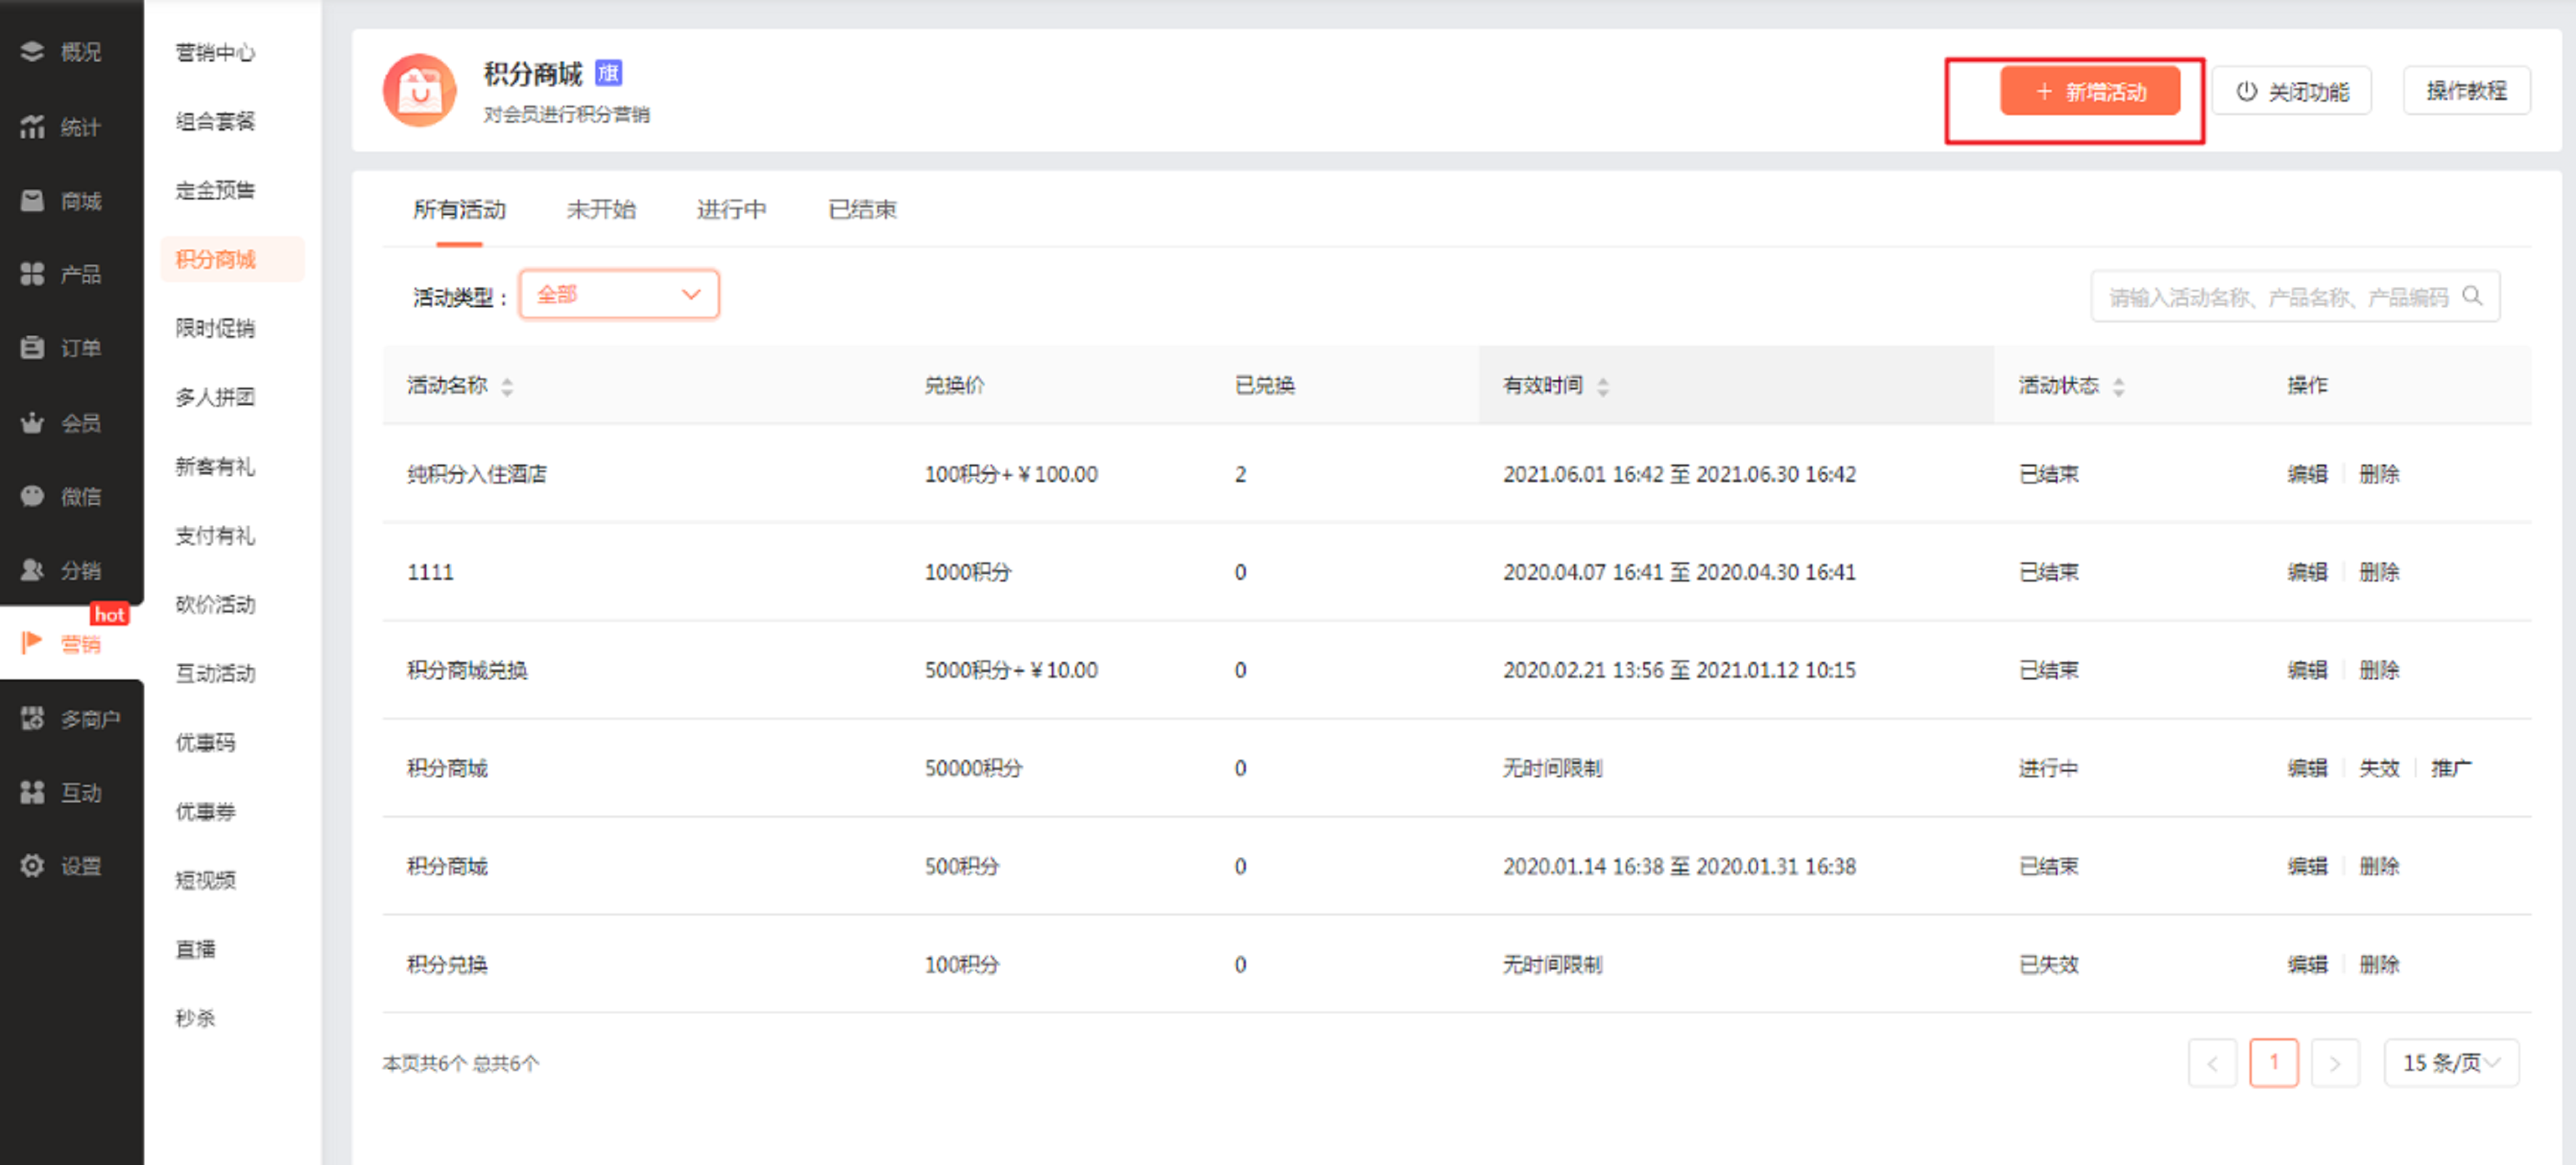This screenshot has width=2576, height=1165.
Task: Switch to the 进行中 tab
Action: pos(731,210)
